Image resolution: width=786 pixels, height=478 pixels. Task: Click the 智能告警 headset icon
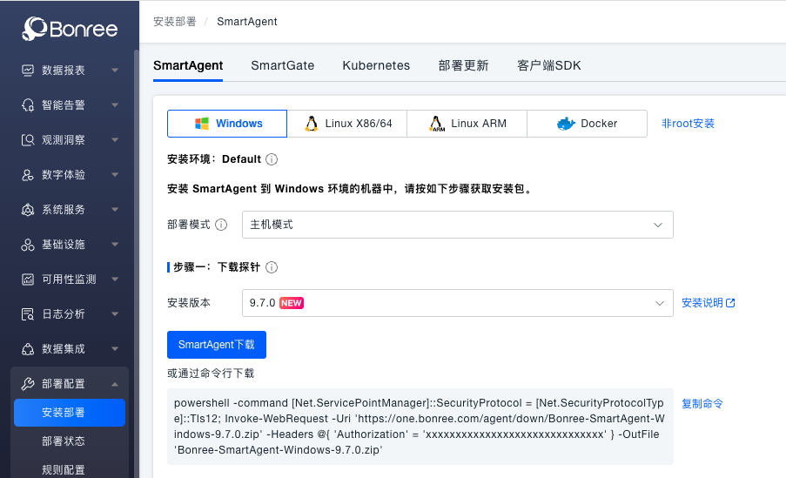[x=28, y=105]
